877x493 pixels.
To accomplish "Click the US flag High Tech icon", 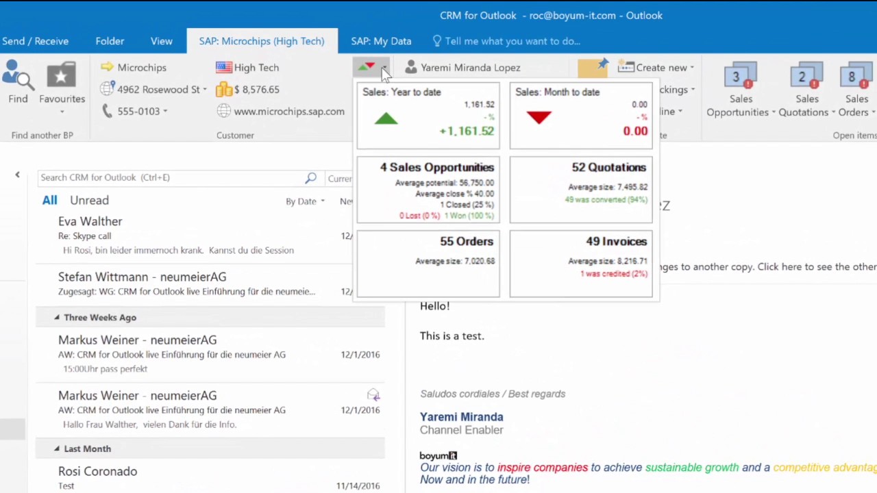I will click(x=223, y=67).
